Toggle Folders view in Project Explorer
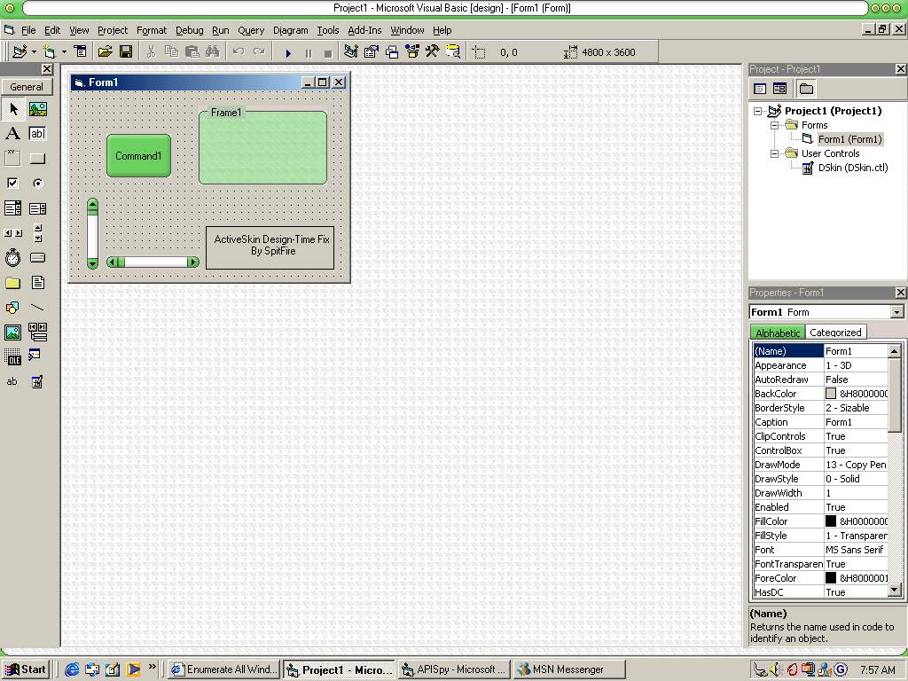The width and height of the screenshot is (908, 681). click(x=806, y=89)
